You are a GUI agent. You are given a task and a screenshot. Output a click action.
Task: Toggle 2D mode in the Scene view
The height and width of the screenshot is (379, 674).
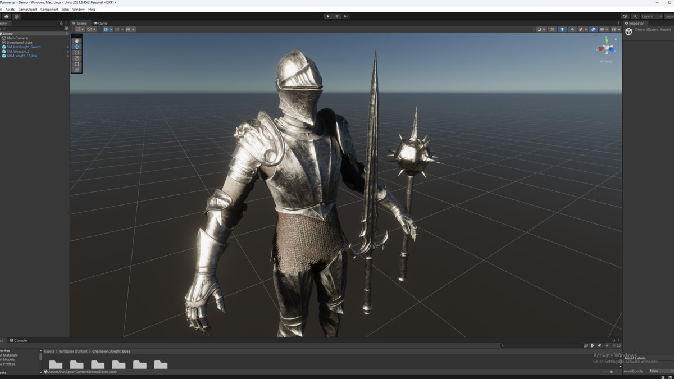pos(552,29)
